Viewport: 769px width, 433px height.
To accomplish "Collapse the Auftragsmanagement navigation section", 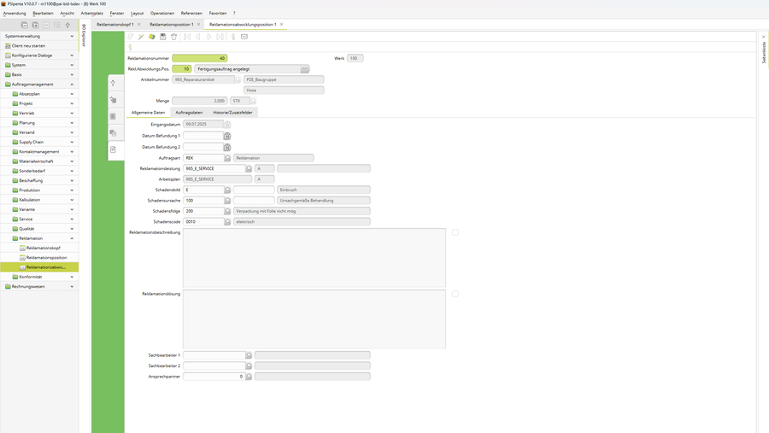I will (x=72, y=85).
